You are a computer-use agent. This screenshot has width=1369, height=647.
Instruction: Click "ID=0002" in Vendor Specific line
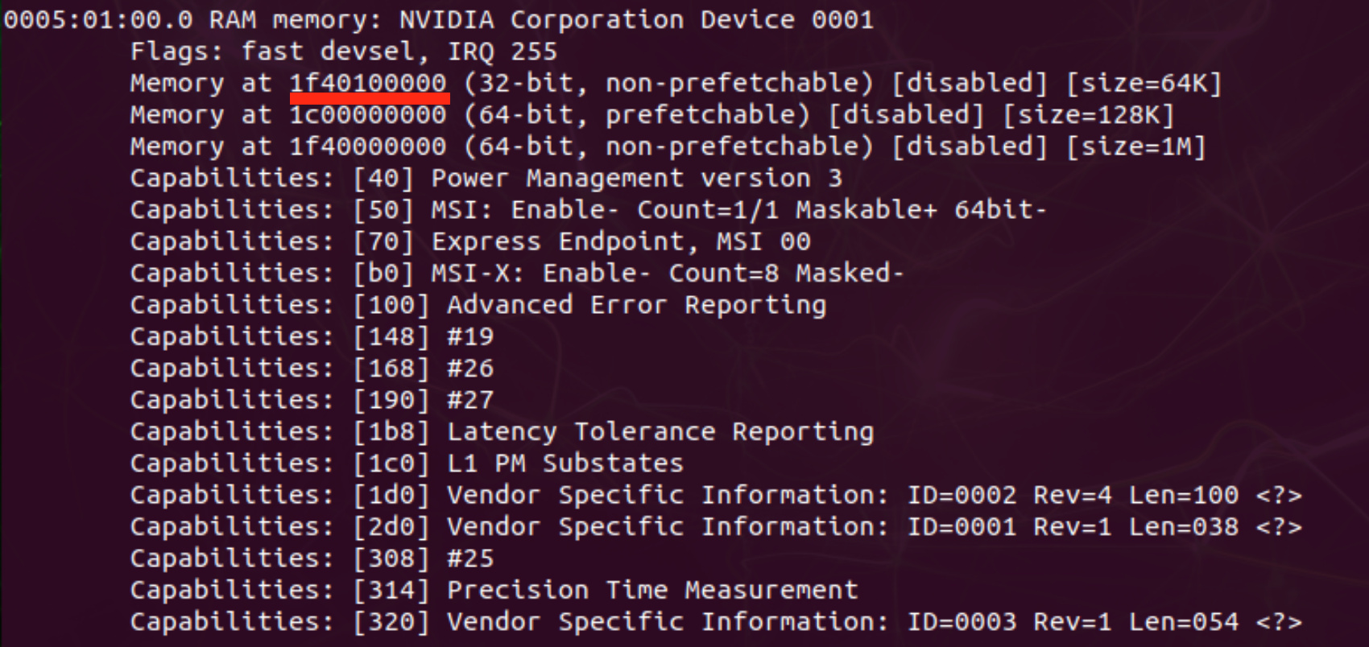tap(962, 495)
